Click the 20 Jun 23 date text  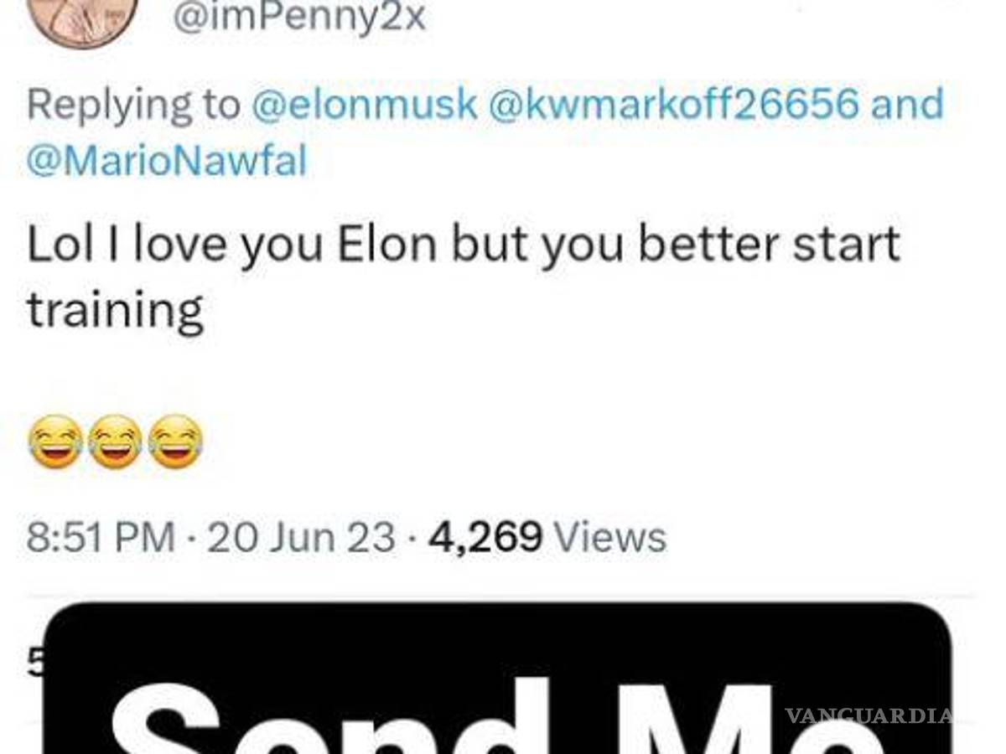302,536
